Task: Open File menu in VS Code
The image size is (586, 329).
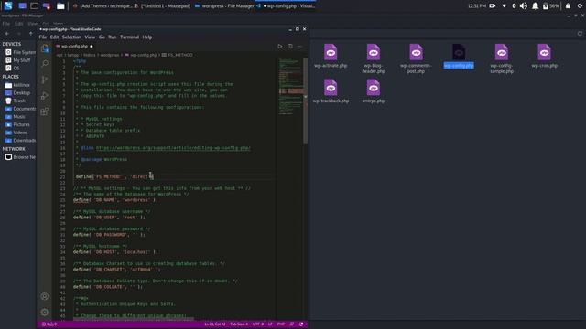Action: 43,37
